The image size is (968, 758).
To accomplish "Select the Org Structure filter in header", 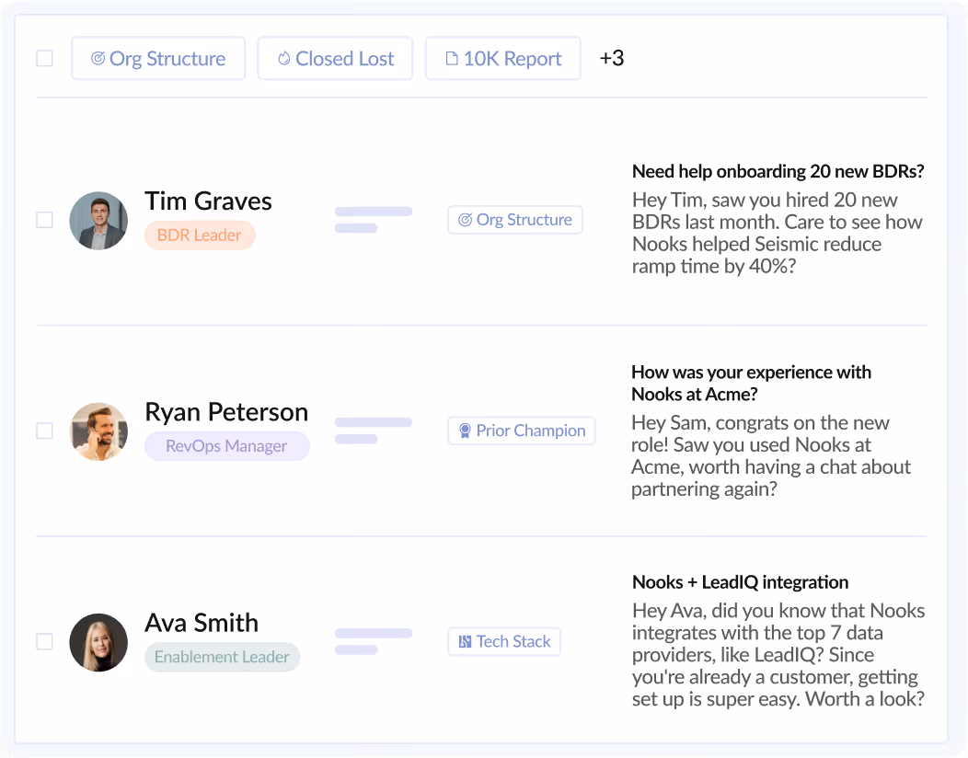I will (158, 59).
